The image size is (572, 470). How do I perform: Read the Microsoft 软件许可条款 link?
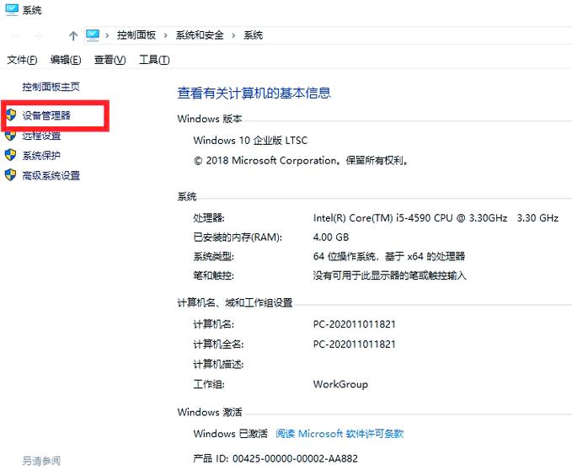click(339, 434)
